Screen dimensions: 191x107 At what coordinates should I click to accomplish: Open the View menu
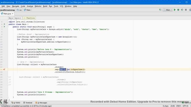pyautogui.click(x=8, y=6)
